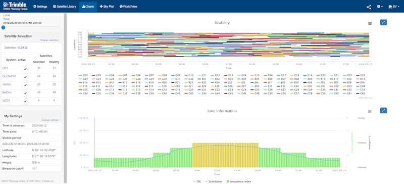Open the Iono Information chart hamburger menu
404x184 pixels.
(370, 112)
